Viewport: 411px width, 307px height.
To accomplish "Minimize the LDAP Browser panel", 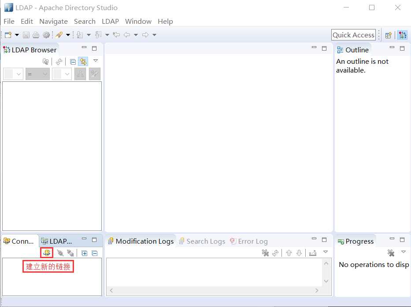I will tap(84, 48).
